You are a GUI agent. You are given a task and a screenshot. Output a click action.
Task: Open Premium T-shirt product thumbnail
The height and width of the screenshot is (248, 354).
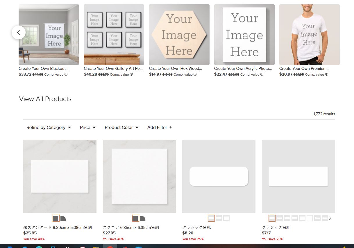point(310,34)
